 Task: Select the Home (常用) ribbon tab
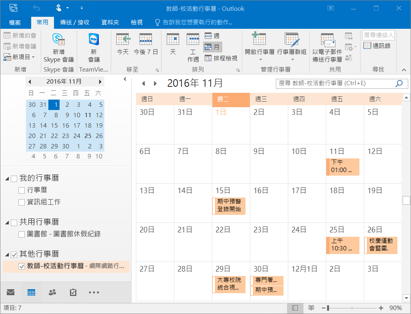(42, 22)
